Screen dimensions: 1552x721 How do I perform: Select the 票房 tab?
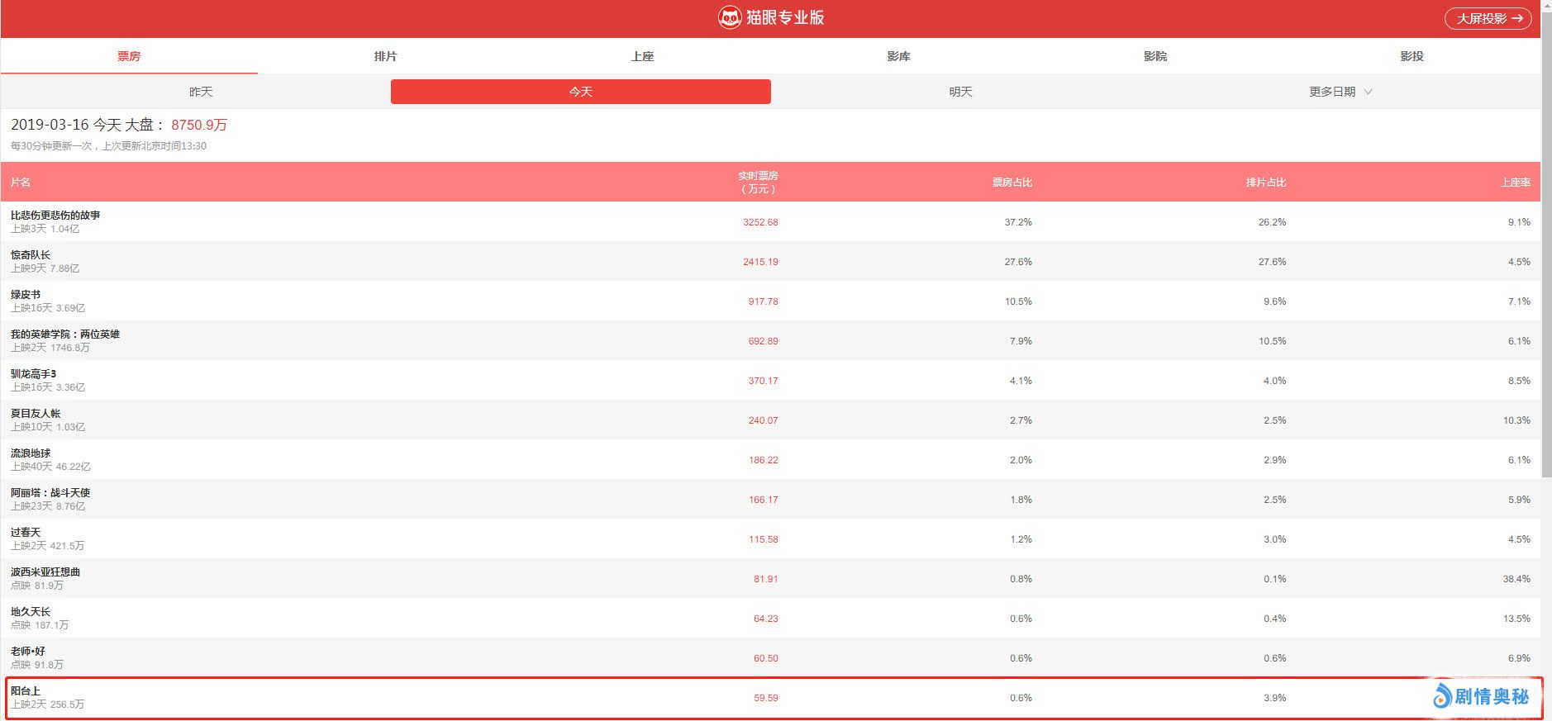point(129,56)
